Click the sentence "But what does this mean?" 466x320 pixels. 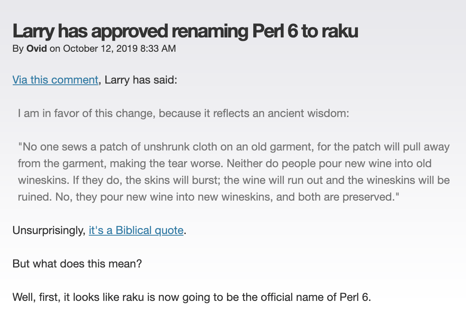pos(77,264)
